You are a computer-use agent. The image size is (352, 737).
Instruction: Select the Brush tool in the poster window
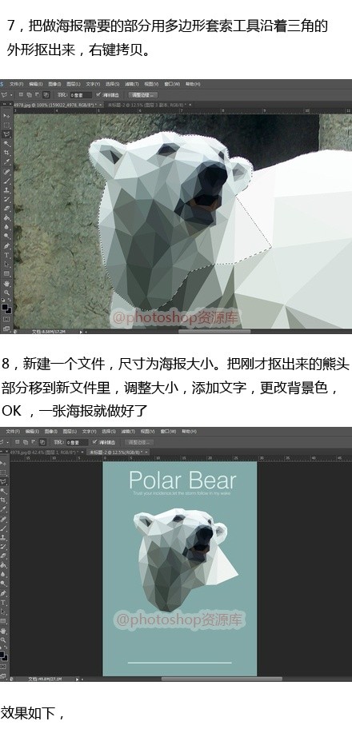4,528
